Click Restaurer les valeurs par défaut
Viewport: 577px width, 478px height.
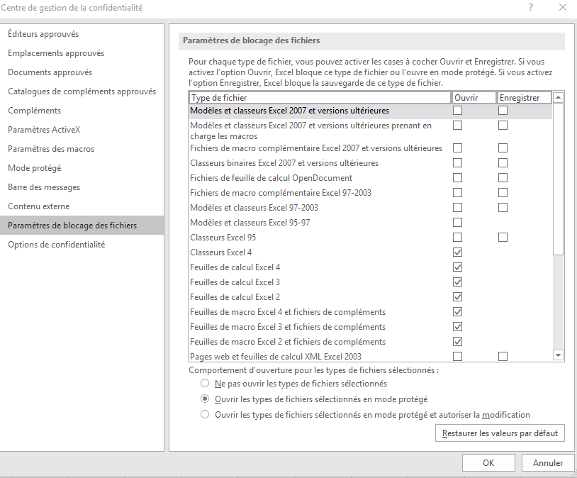(500, 433)
